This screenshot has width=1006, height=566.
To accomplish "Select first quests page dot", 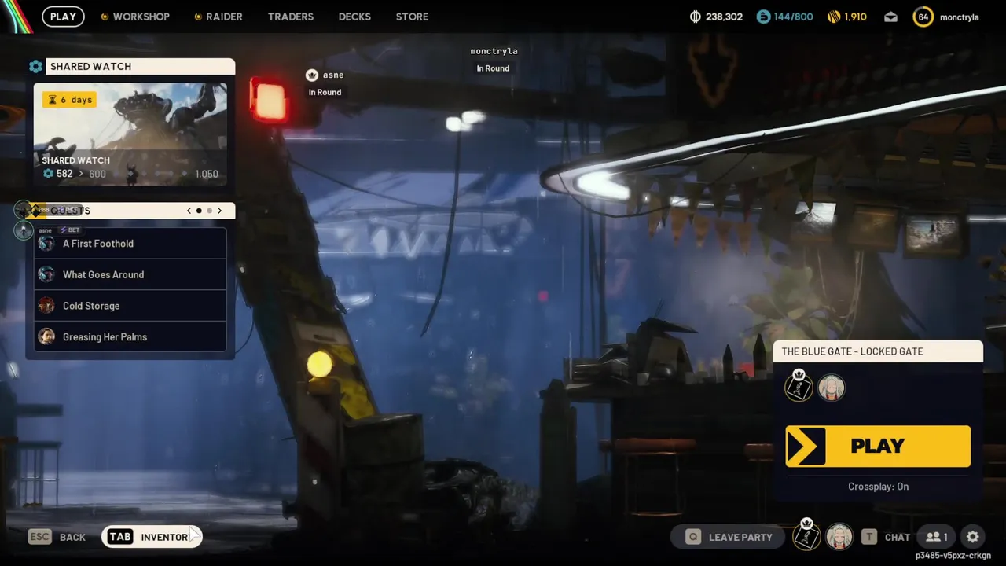I will point(199,211).
